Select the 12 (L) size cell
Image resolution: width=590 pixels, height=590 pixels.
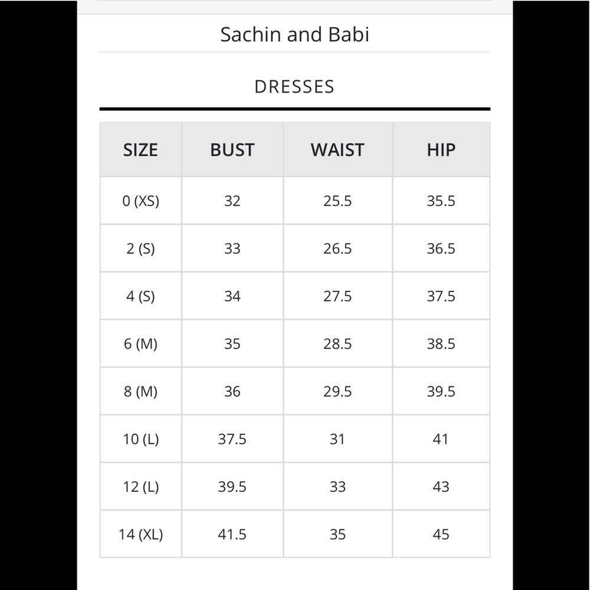pyautogui.click(x=141, y=487)
